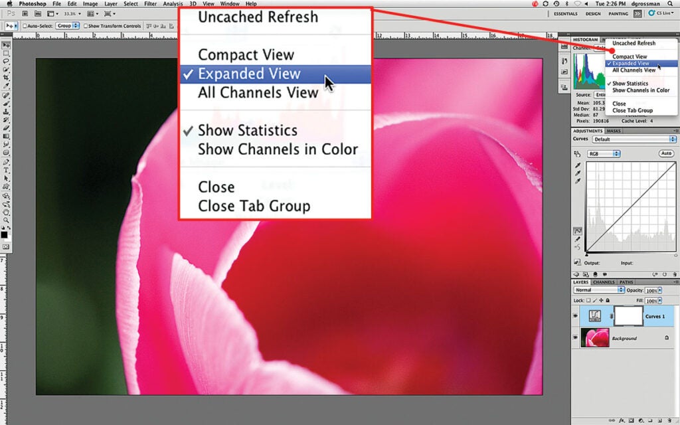Open the Normal blend mode dropdown
This screenshot has width=680, height=425.
tap(599, 290)
